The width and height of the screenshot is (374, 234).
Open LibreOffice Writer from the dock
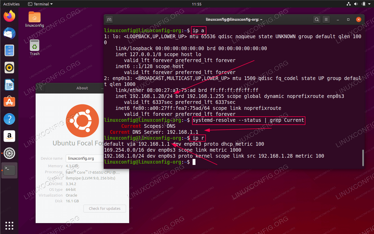click(9, 85)
